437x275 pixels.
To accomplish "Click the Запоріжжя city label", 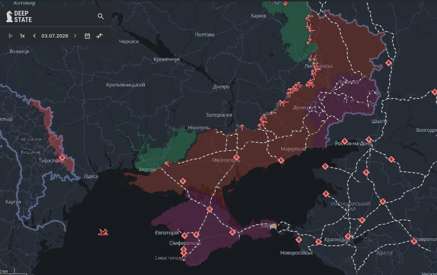I will 219,115.
